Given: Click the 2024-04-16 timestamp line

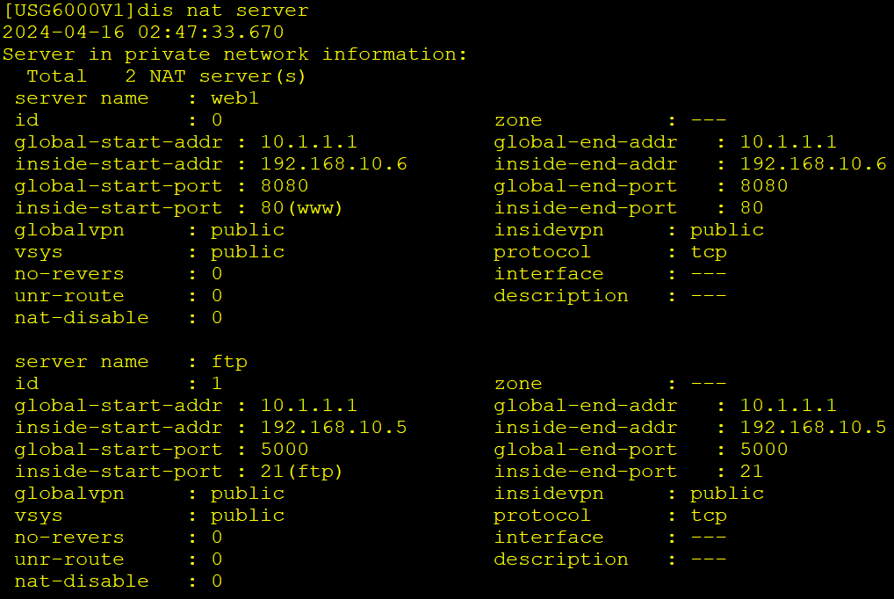Looking at the screenshot, I should click(143, 32).
